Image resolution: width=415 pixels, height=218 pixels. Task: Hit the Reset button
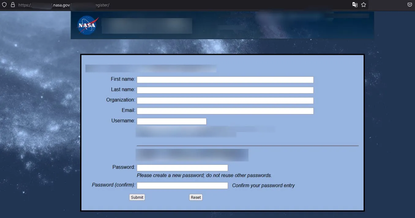[196, 197]
